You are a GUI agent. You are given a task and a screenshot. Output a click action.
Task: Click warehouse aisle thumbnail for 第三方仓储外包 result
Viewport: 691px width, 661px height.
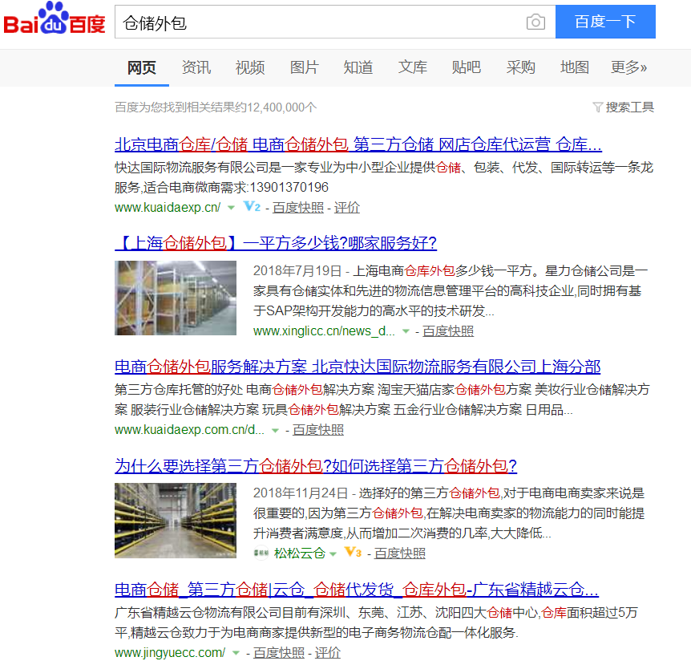176,521
